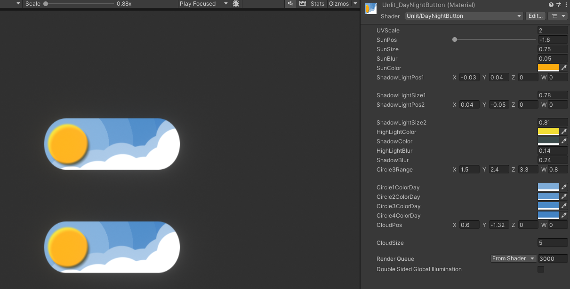Click the SunSize value field

tap(553, 49)
